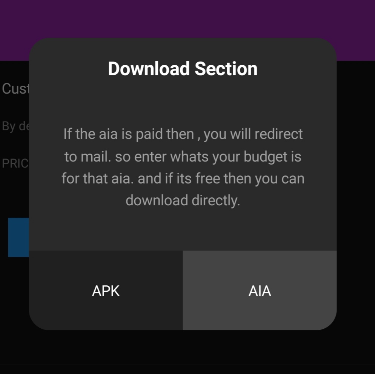The height and width of the screenshot is (374, 375).
Task: Click the partially hidden 'PRIC' label
Action: coord(15,163)
